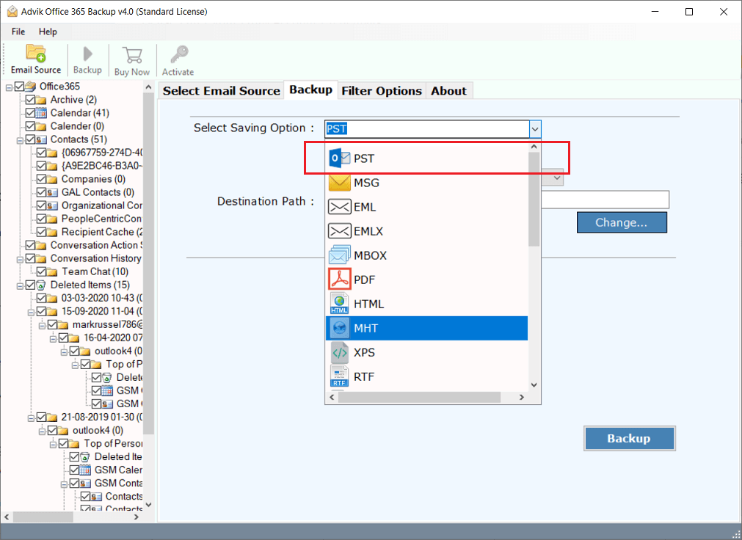The image size is (742, 540).
Task: Choose the RTF document icon option
Action: pyautogui.click(x=339, y=376)
